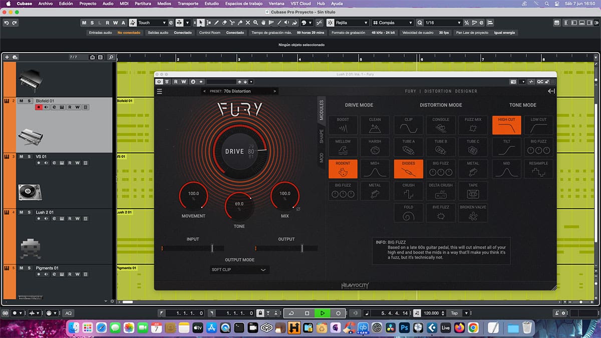Viewport: 601px width, 338px height.
Task: Open the plugin preset field dropdown arrow
Action: pos(251,82)
